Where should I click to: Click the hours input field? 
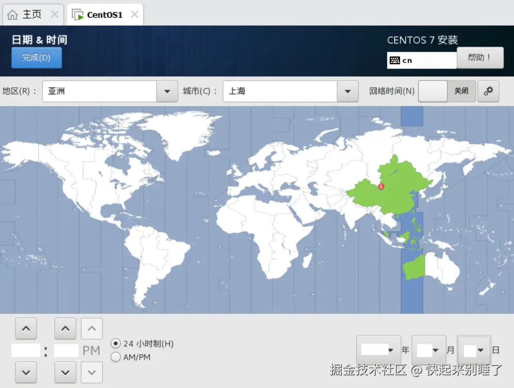pos(26,350)
